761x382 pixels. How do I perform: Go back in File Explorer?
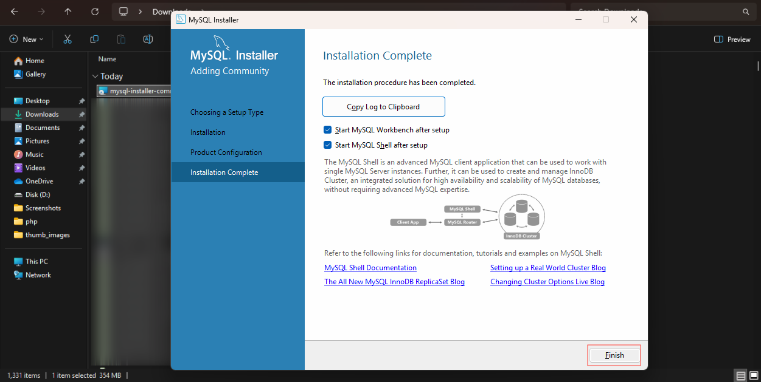click(x=15, y=12)
